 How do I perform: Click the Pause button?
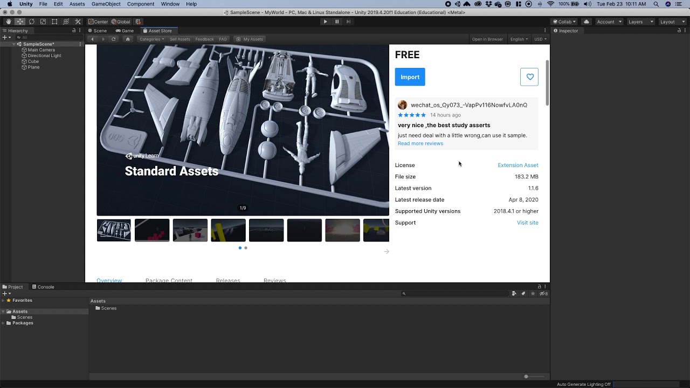(337, 22)
